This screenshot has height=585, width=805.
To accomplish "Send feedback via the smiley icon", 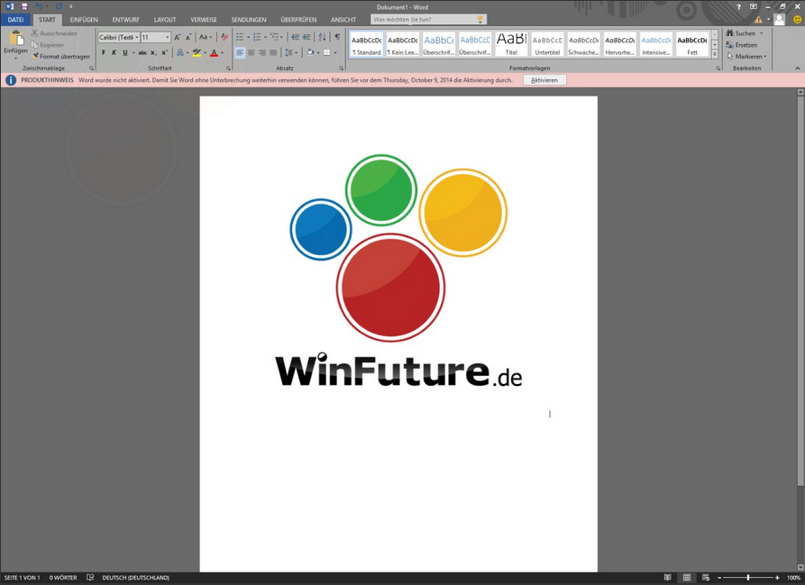I will (x=797, y=20).
